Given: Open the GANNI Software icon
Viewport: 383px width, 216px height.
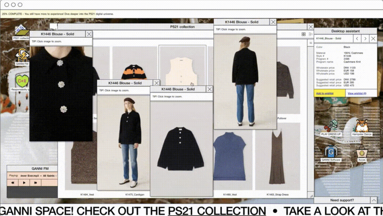Looking at the screenshot, I should [331, 153].
